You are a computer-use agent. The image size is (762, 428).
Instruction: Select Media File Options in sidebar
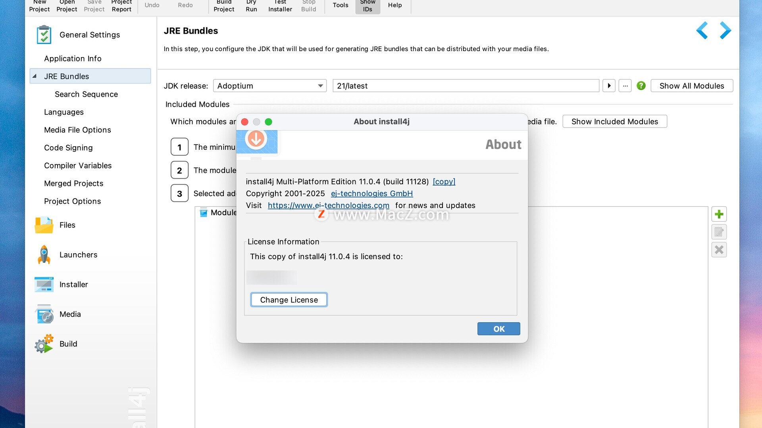(x=77, y=130)
